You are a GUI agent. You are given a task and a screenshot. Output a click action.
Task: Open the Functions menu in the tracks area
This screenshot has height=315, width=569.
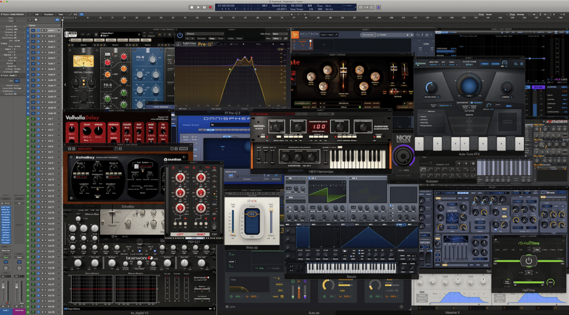pyautogui.click(x=48, y=15)
